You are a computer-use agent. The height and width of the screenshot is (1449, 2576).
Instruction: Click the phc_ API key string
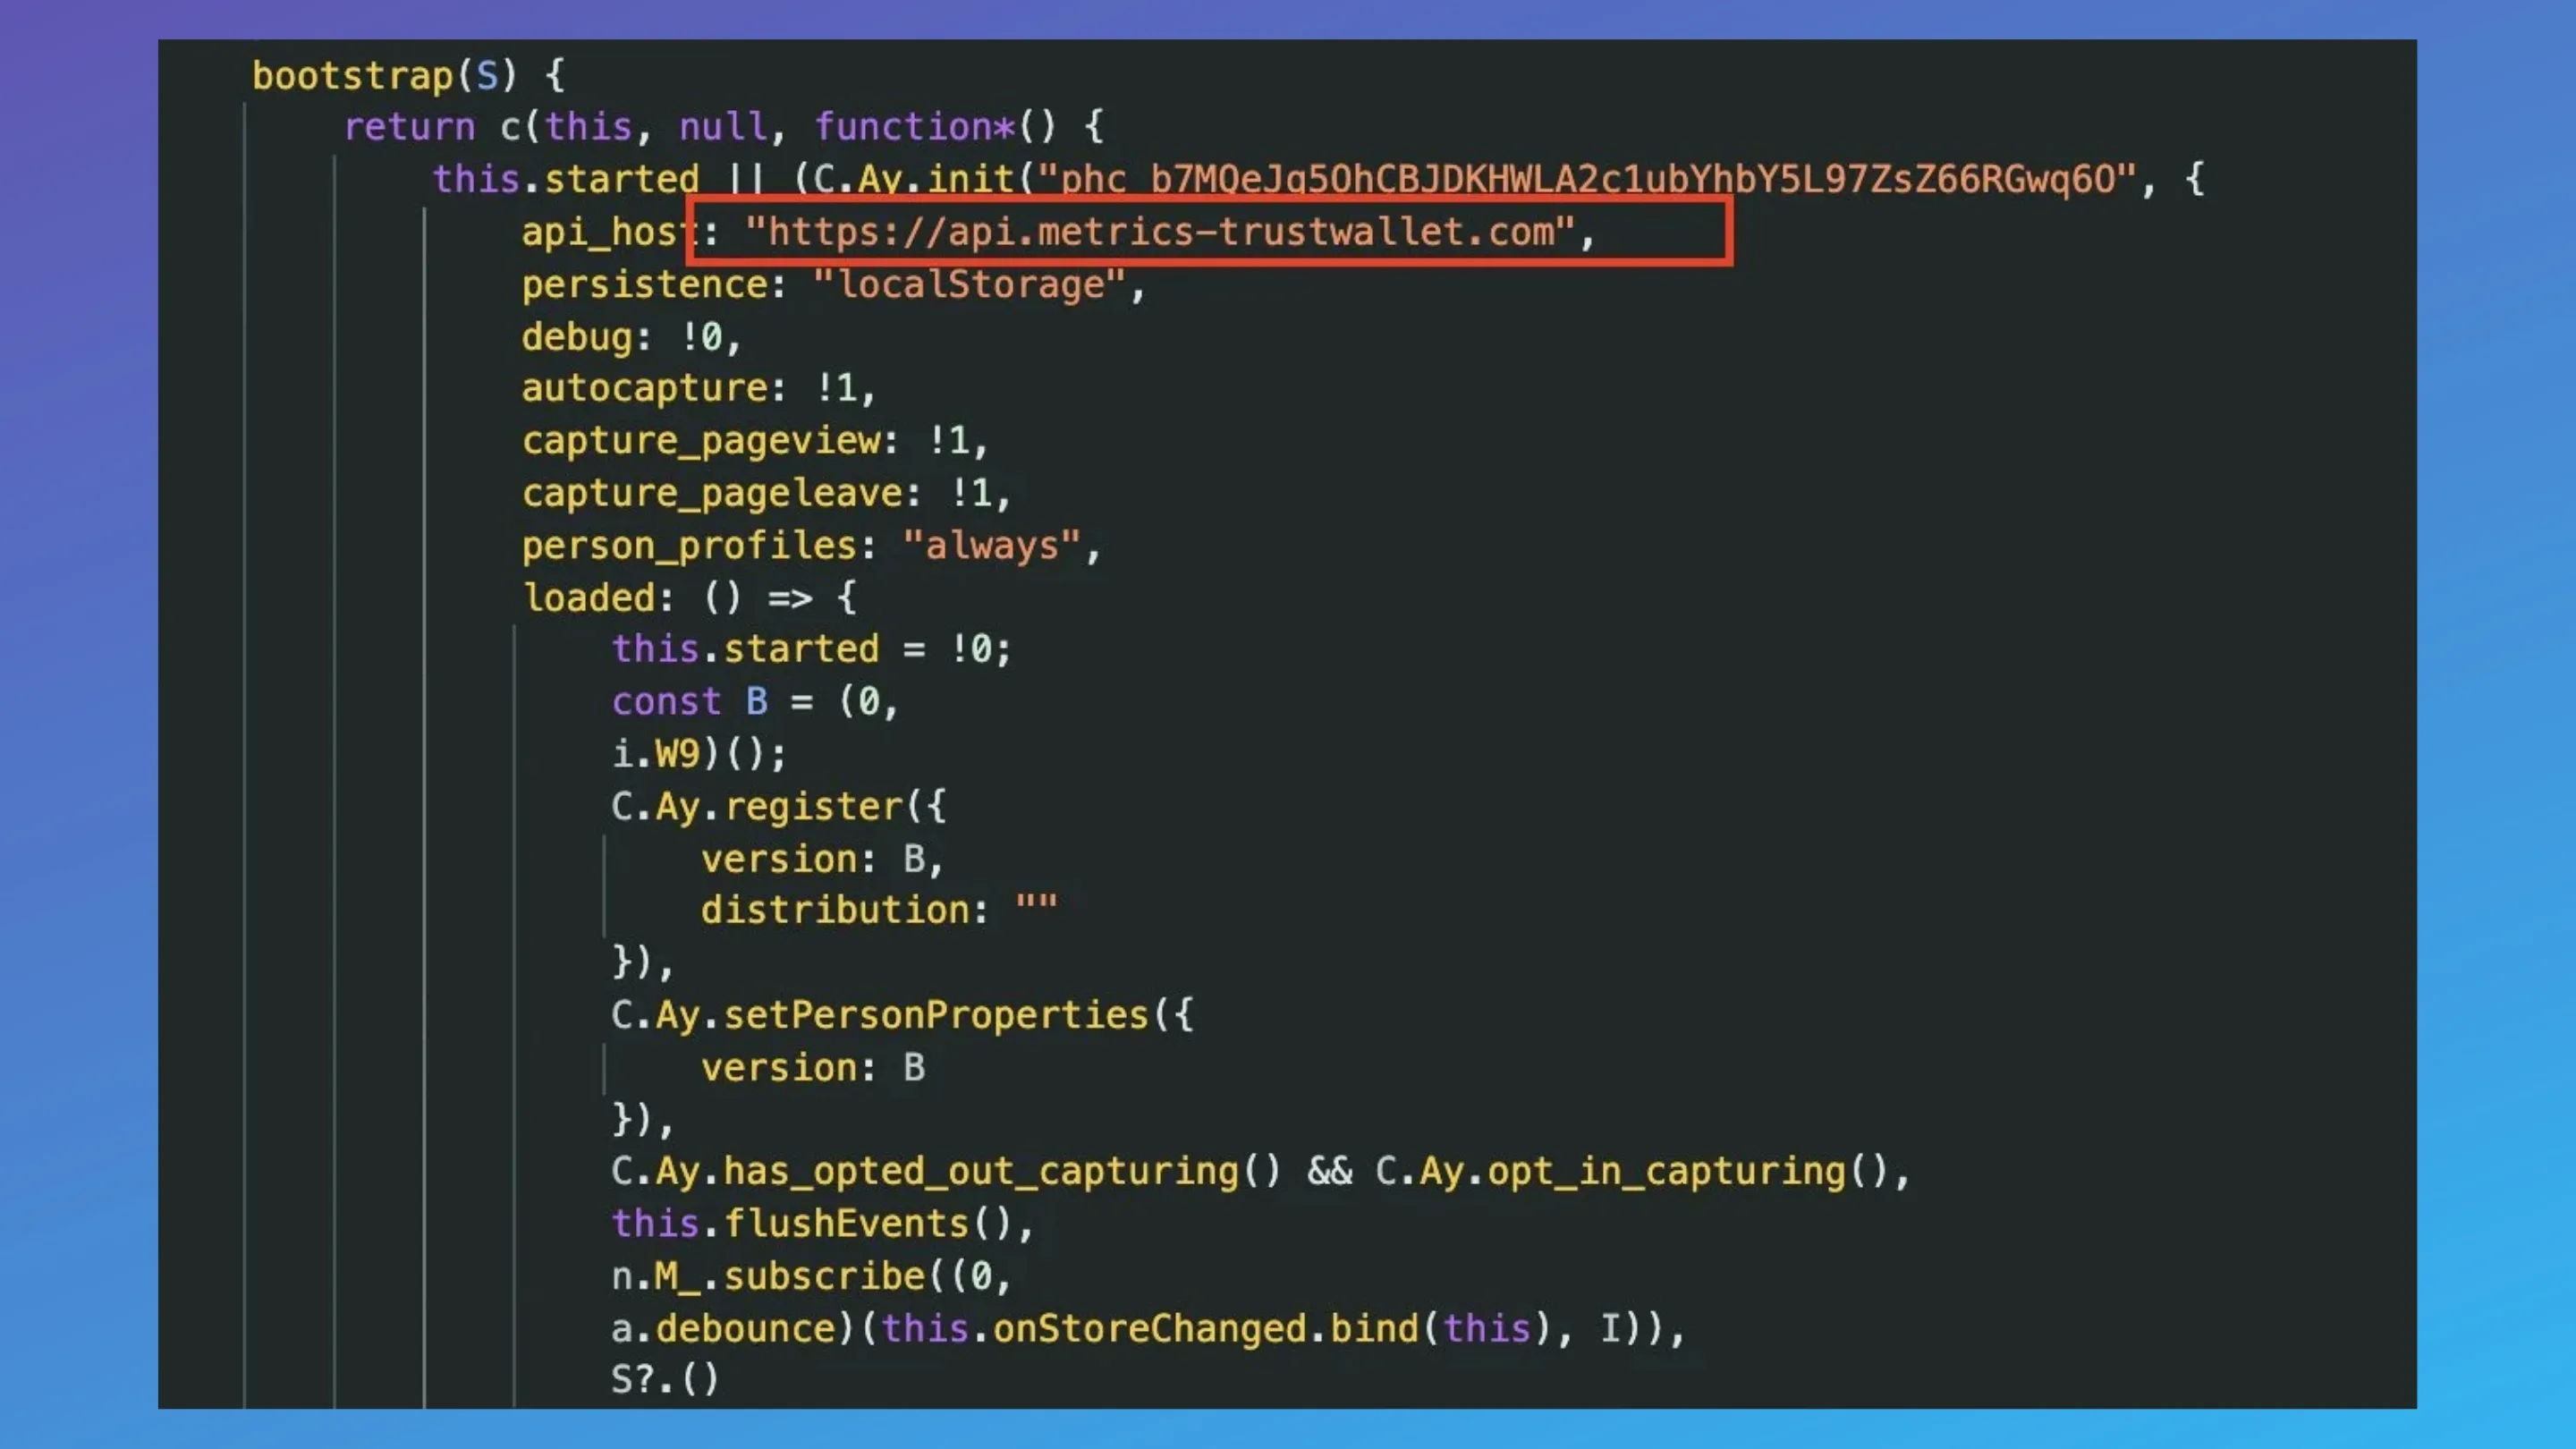pyautogui.click(x=1586, y=180)
